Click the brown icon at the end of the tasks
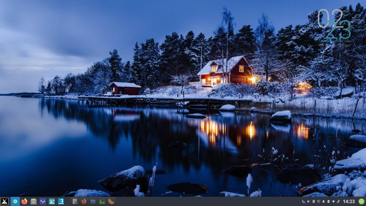This screenshot has width=366, height=206. 111,201
